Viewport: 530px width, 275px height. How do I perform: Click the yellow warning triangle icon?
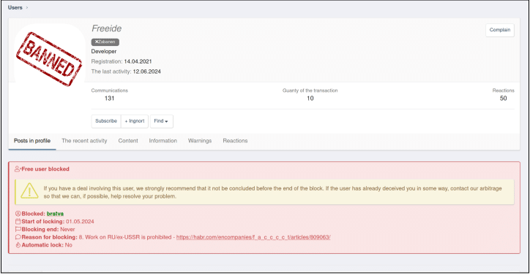(x=29, y=191)
